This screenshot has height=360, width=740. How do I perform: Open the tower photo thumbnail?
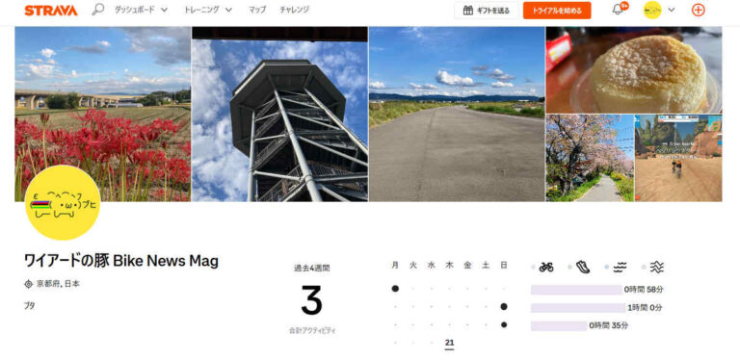(x=279, y=114)
